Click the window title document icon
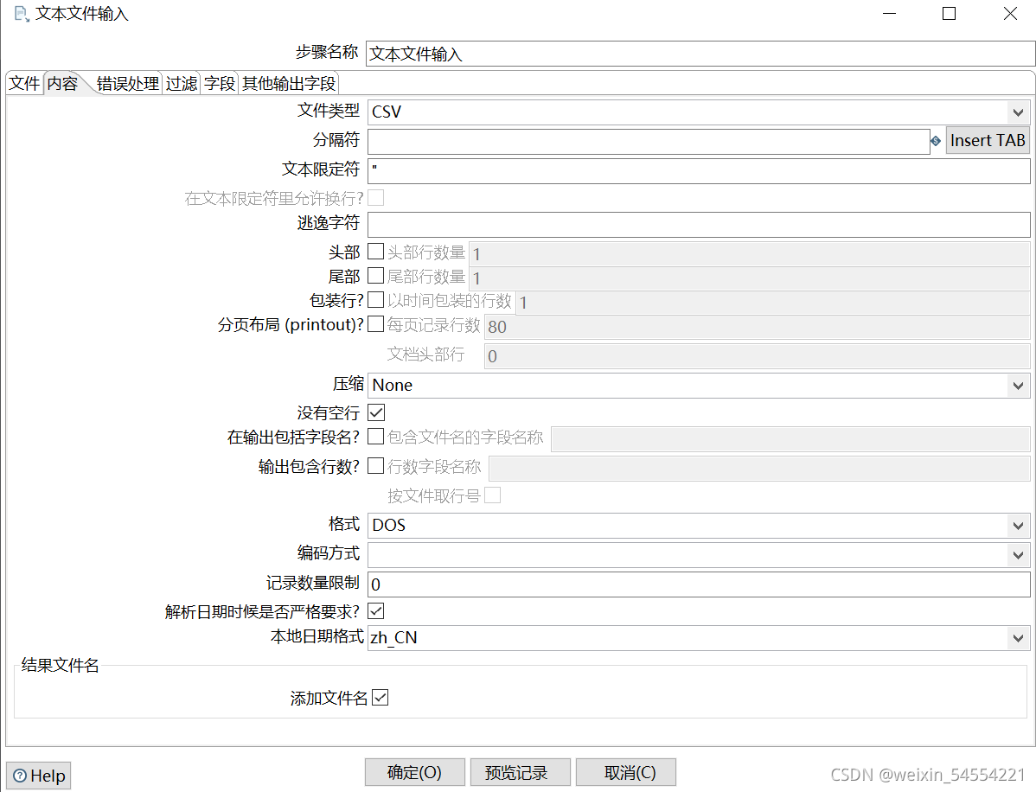Screen dimensions: 1036x792 coord(22,14)
